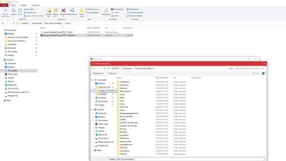The height and width of the screenshot is (161, 286).
Task: Select the 'music' folder in the dialog
Action: coord(122,104)
